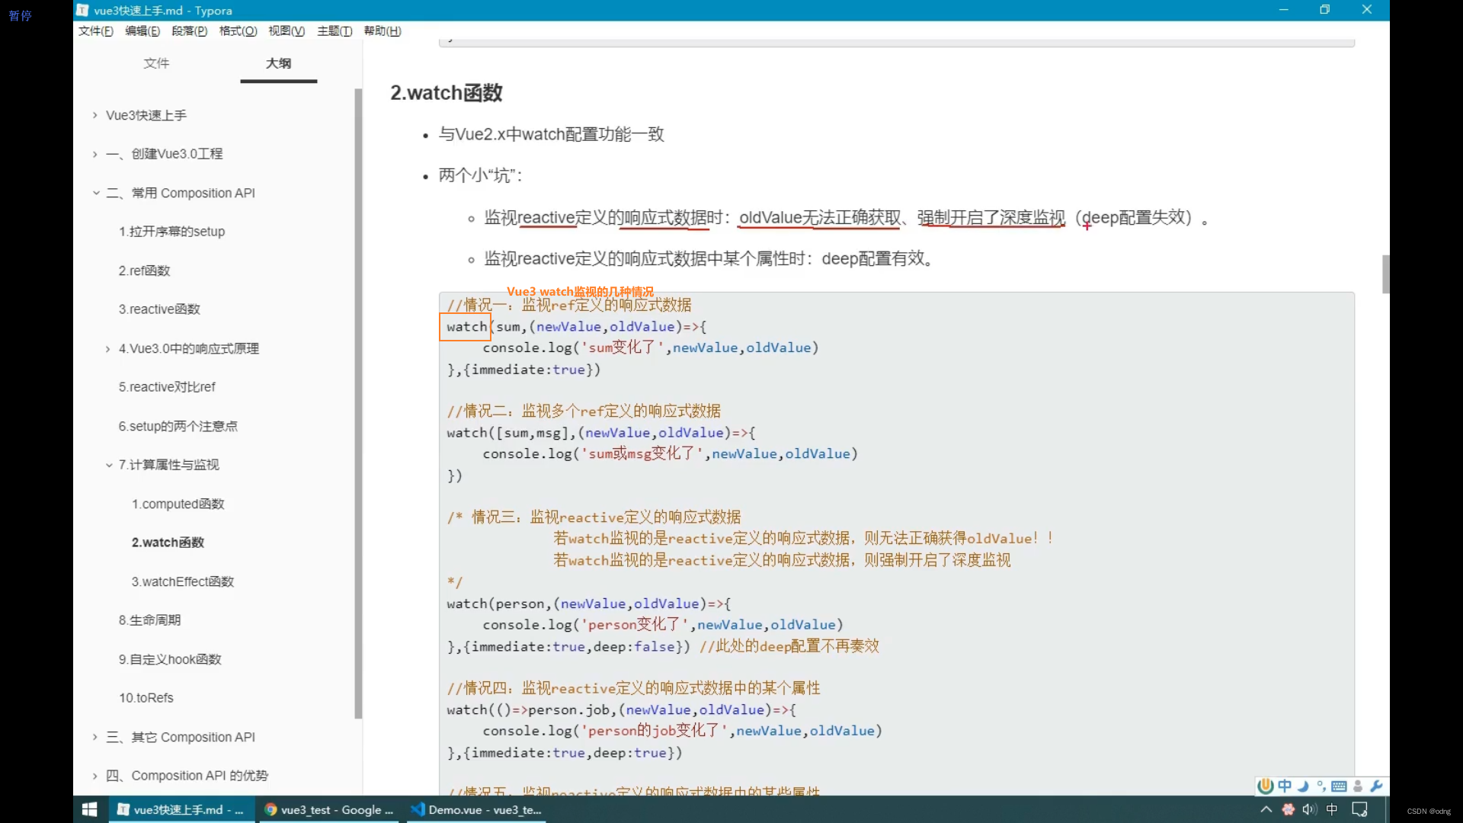This screenshot has height=823, width=1463.
Task: Expand 4.Vue3.0中的响应式原理 node
Action: pos(107,349)
